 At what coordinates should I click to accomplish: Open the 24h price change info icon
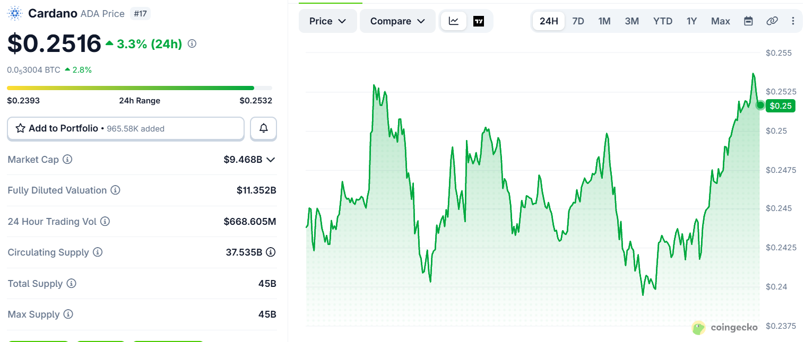tap(192, 43)
